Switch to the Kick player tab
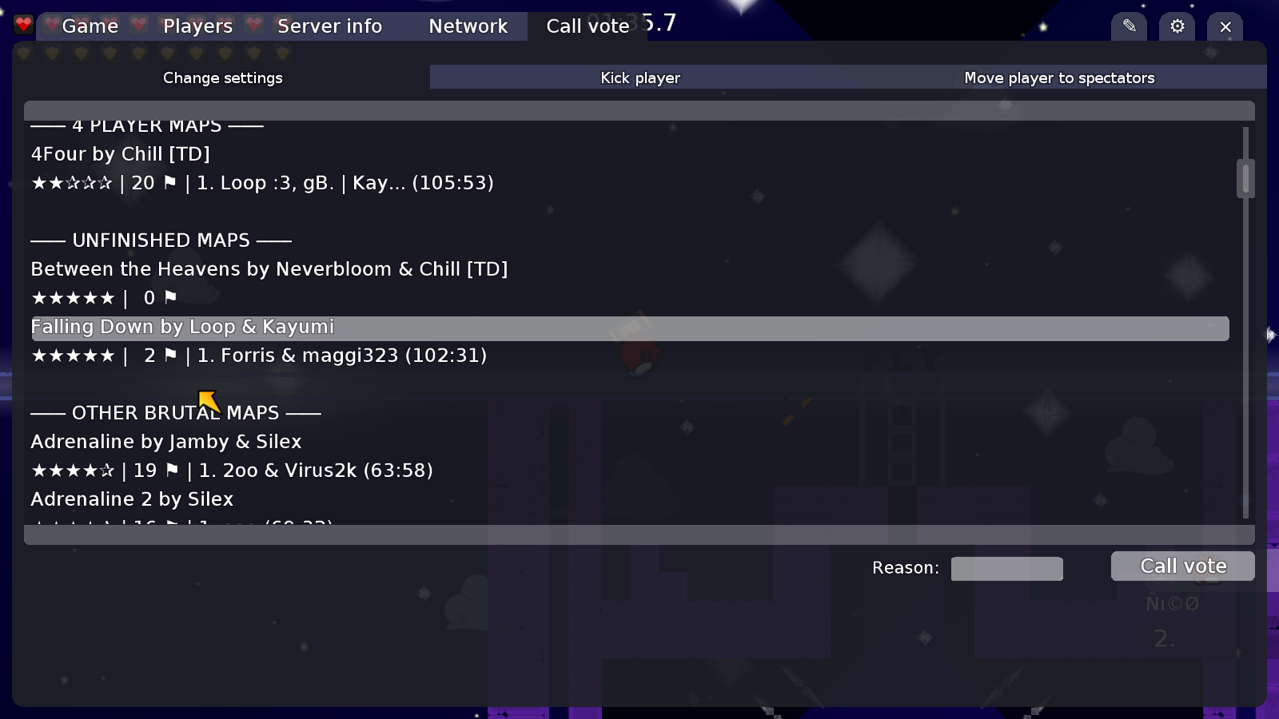Viewport: 1279px width, 719px height. click(639, 77)
